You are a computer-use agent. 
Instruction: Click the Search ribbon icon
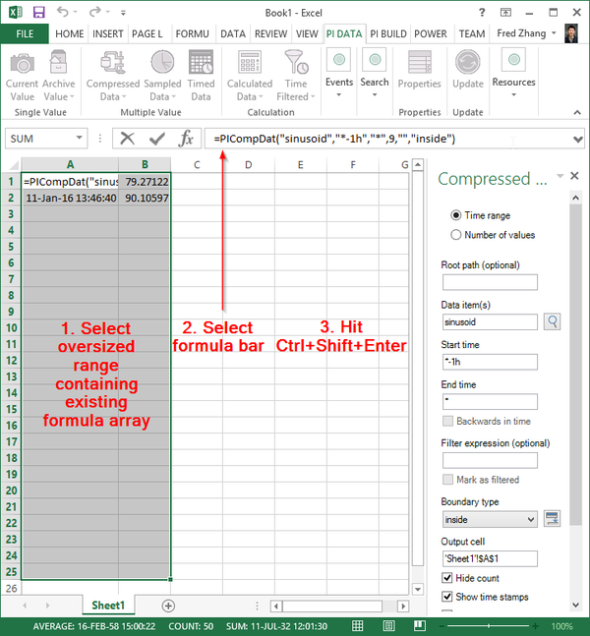click(x=375, y=60)
